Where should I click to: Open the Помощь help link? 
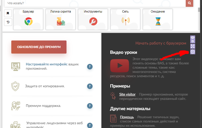tap(127, 117)
